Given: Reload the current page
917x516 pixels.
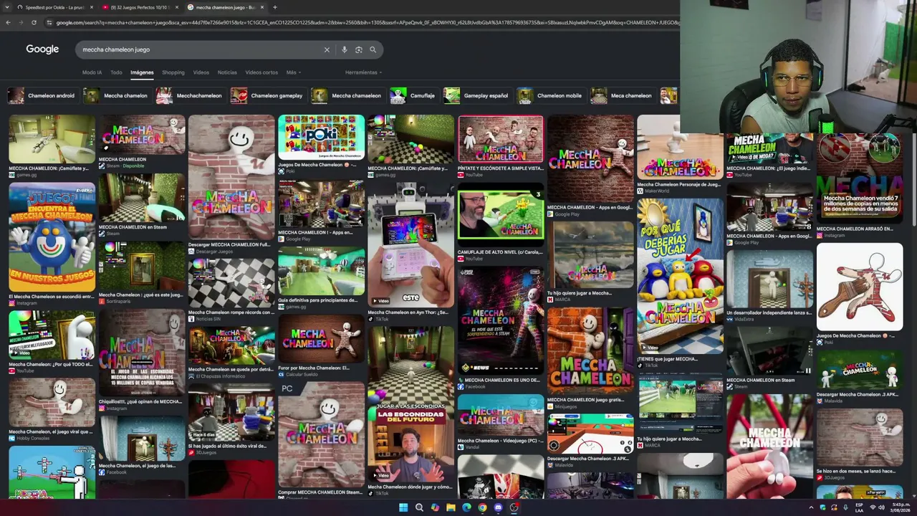Looking at the screenshot, I should tap(34, 22).
